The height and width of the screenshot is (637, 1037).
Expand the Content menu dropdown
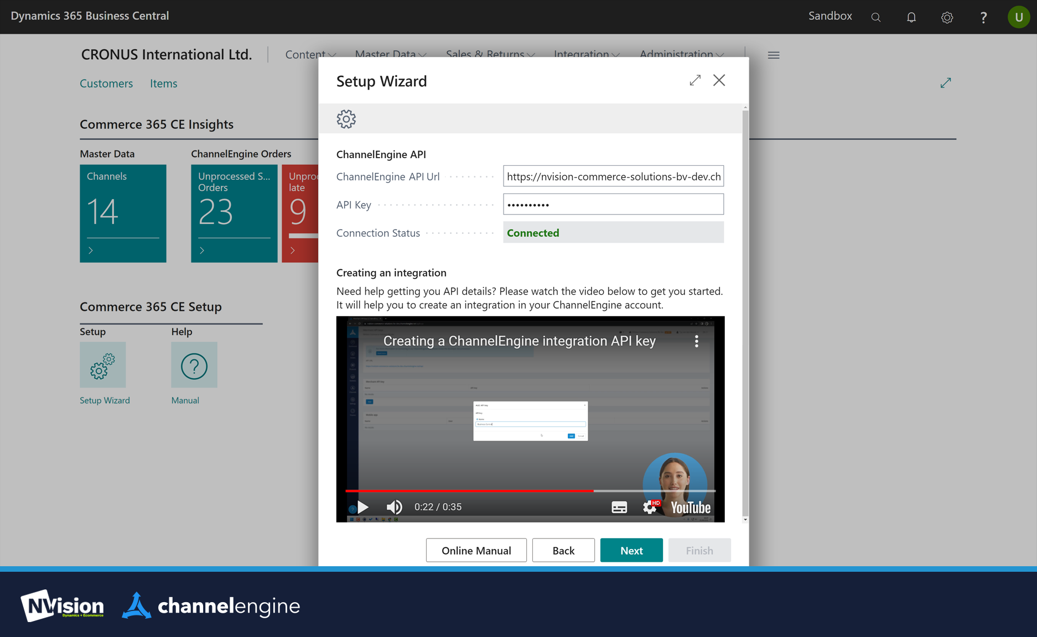[310, 54]
